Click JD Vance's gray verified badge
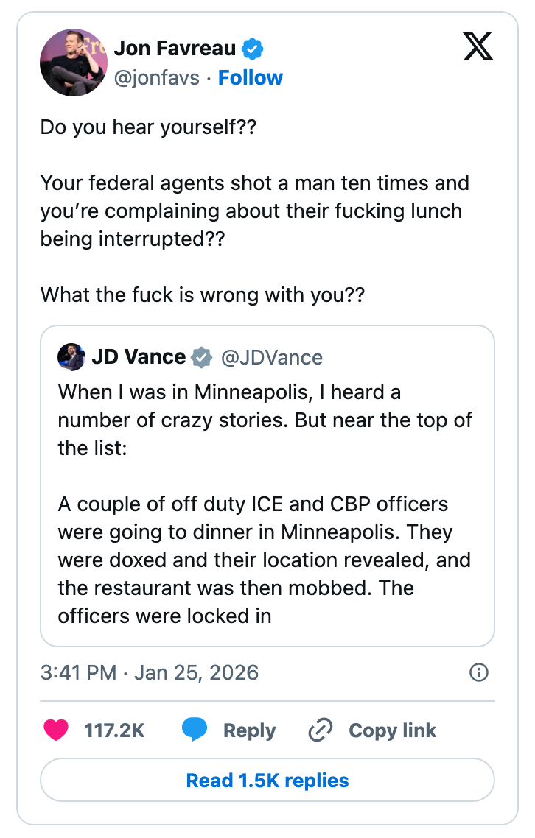The image size is (535, 838). coord(201,358)
